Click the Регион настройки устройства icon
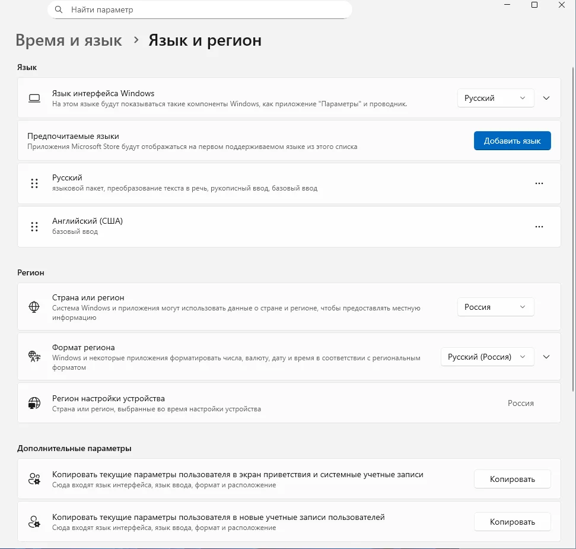The height and width of the screenshot is (549, 576). coord(34,403)
